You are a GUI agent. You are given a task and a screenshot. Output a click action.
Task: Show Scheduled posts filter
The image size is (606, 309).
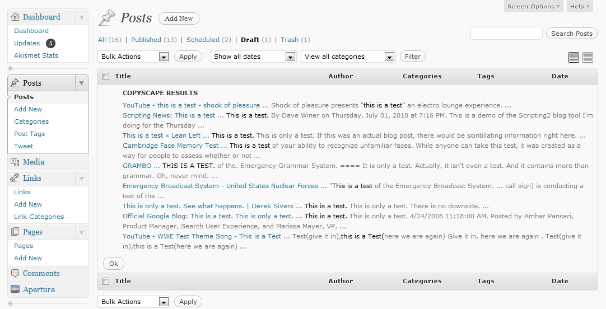pos(203,40)
